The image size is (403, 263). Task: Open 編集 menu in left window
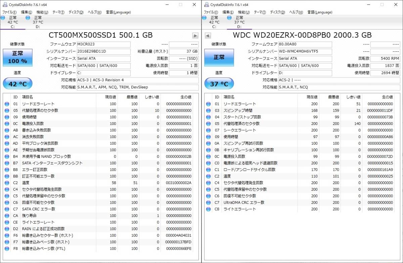pyautogui.click(x=27, y=12)
